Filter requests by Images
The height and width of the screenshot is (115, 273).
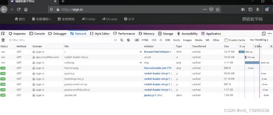[187, 40]
